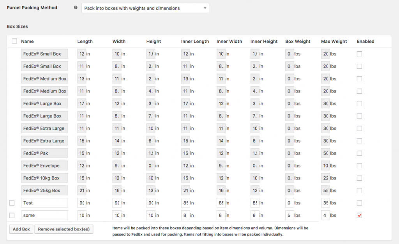The width and height of the screenshot is (399, 244).
Task: Click the 'some' box name field
Action: 44,215
